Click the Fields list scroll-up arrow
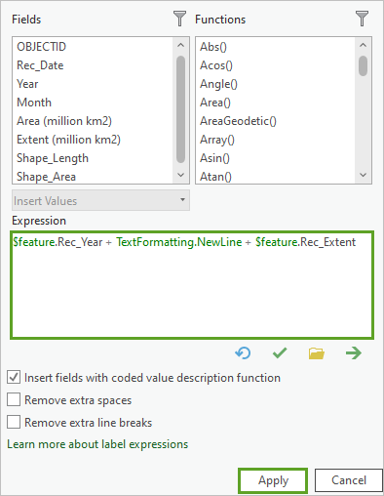The height and width of the screenshot is (496, 384). pyautogui.click(x=181, y=45)
